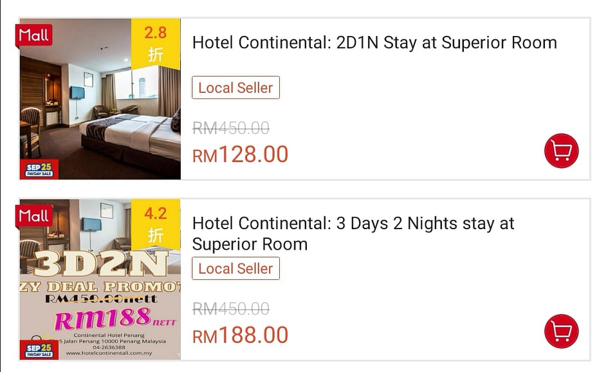Open the 3 Days 2 Nights stay title
The image size is (608, 372).
pos(353,234)
